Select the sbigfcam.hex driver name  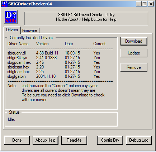pos(19,72)
